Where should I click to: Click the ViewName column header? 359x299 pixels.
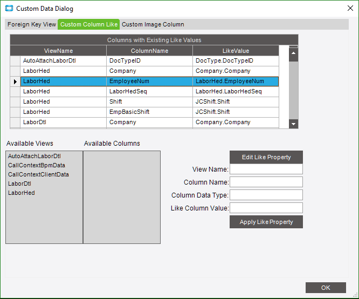[58, 51]
